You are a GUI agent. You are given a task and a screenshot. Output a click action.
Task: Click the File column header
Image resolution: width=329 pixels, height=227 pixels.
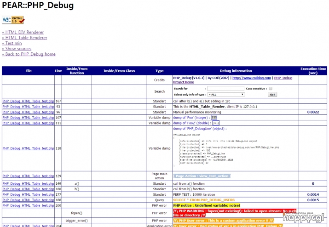click(29, 71)
